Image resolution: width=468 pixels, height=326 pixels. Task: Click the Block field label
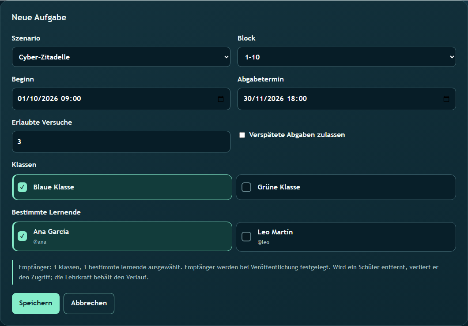(246, 38)
